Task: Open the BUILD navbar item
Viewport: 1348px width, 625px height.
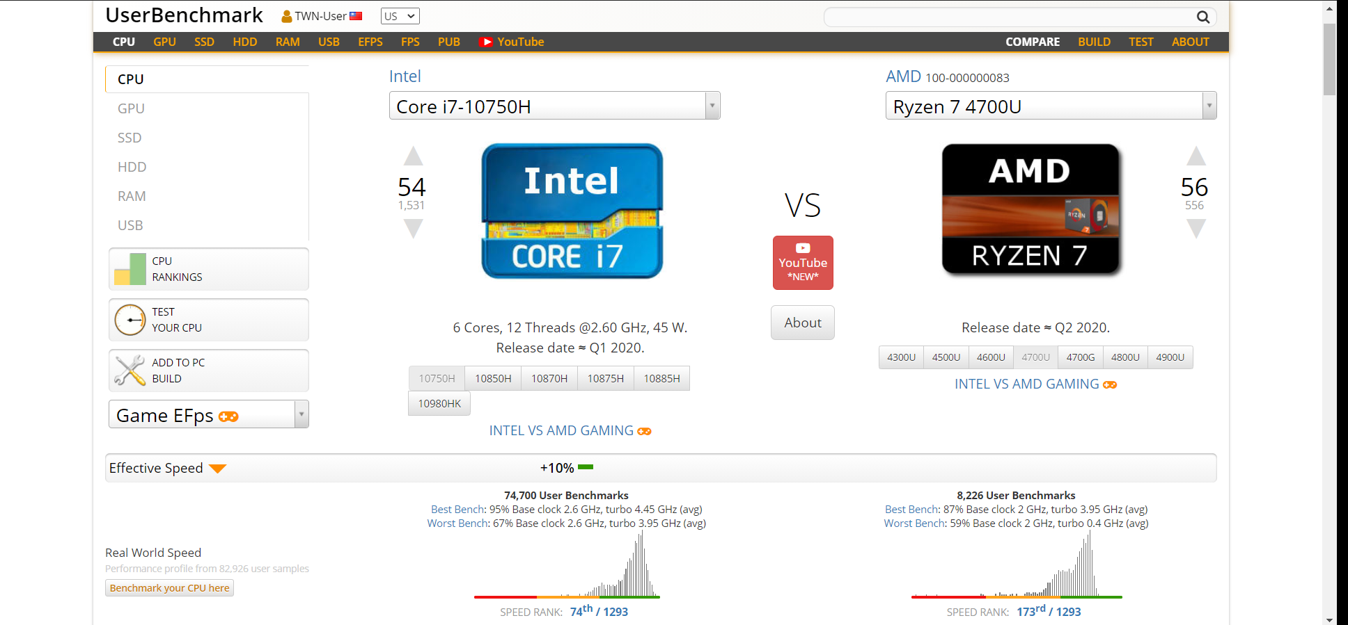Action: pyautogui.click(x=1094, y=42)
